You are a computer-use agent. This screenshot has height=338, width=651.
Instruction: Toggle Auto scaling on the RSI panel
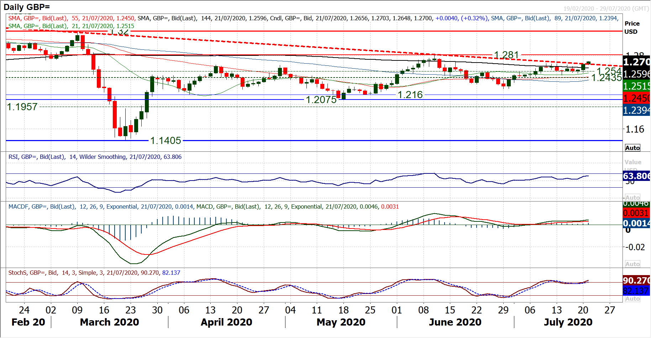[632, 198]
